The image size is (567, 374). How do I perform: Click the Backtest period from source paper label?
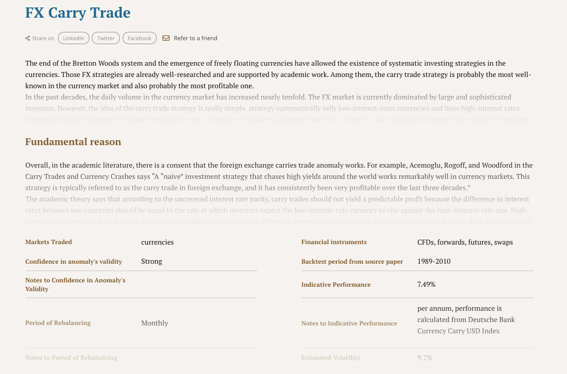point(352,262)
